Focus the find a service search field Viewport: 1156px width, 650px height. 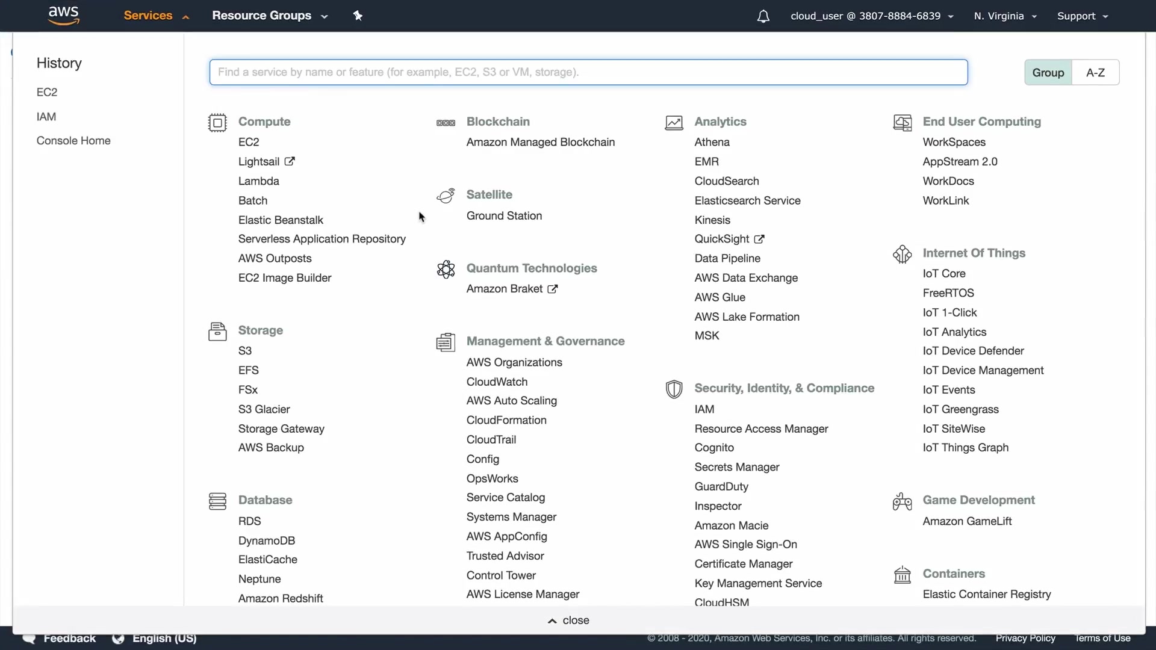click(x=588, y=72)
